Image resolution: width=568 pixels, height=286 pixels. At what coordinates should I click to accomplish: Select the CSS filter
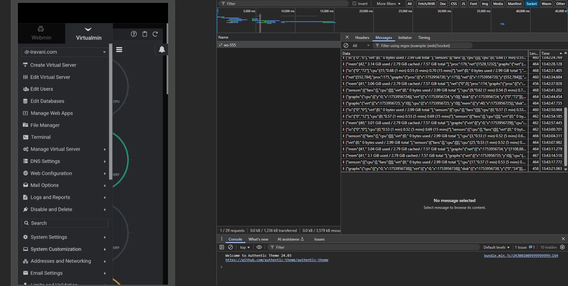tap(454, 4)
